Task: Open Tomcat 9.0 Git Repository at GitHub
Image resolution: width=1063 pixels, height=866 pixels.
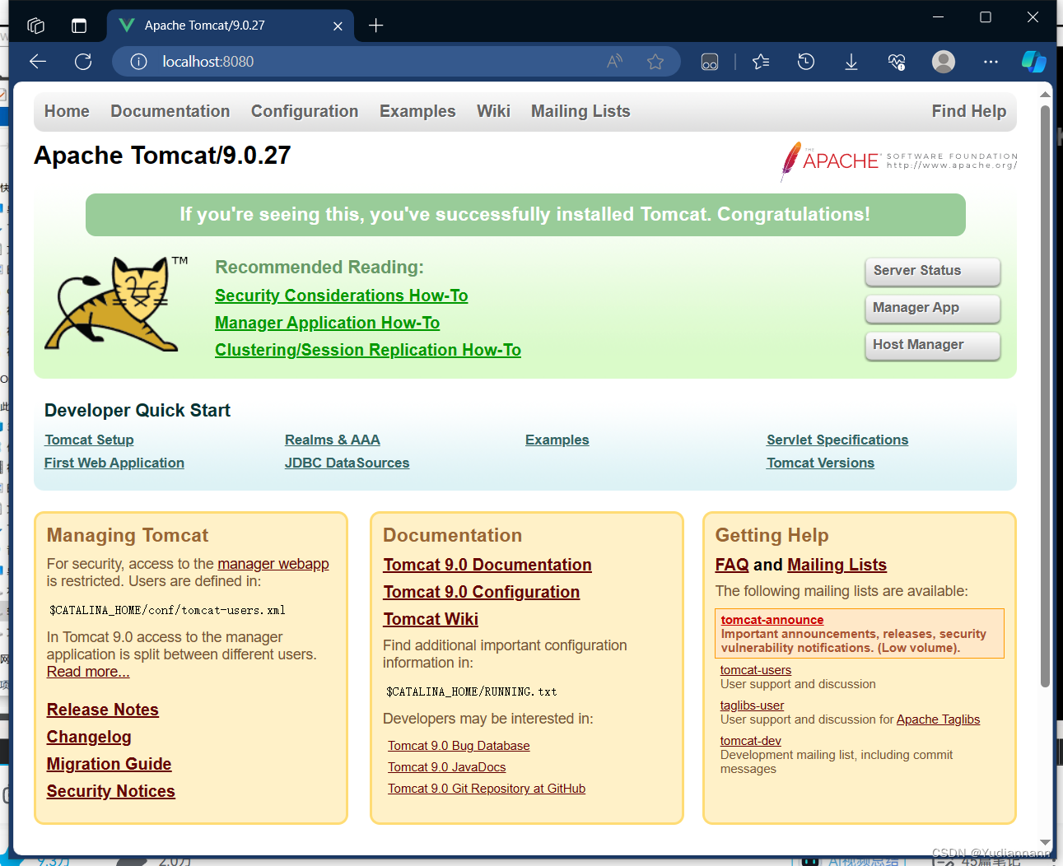Action: click(487, 789)
